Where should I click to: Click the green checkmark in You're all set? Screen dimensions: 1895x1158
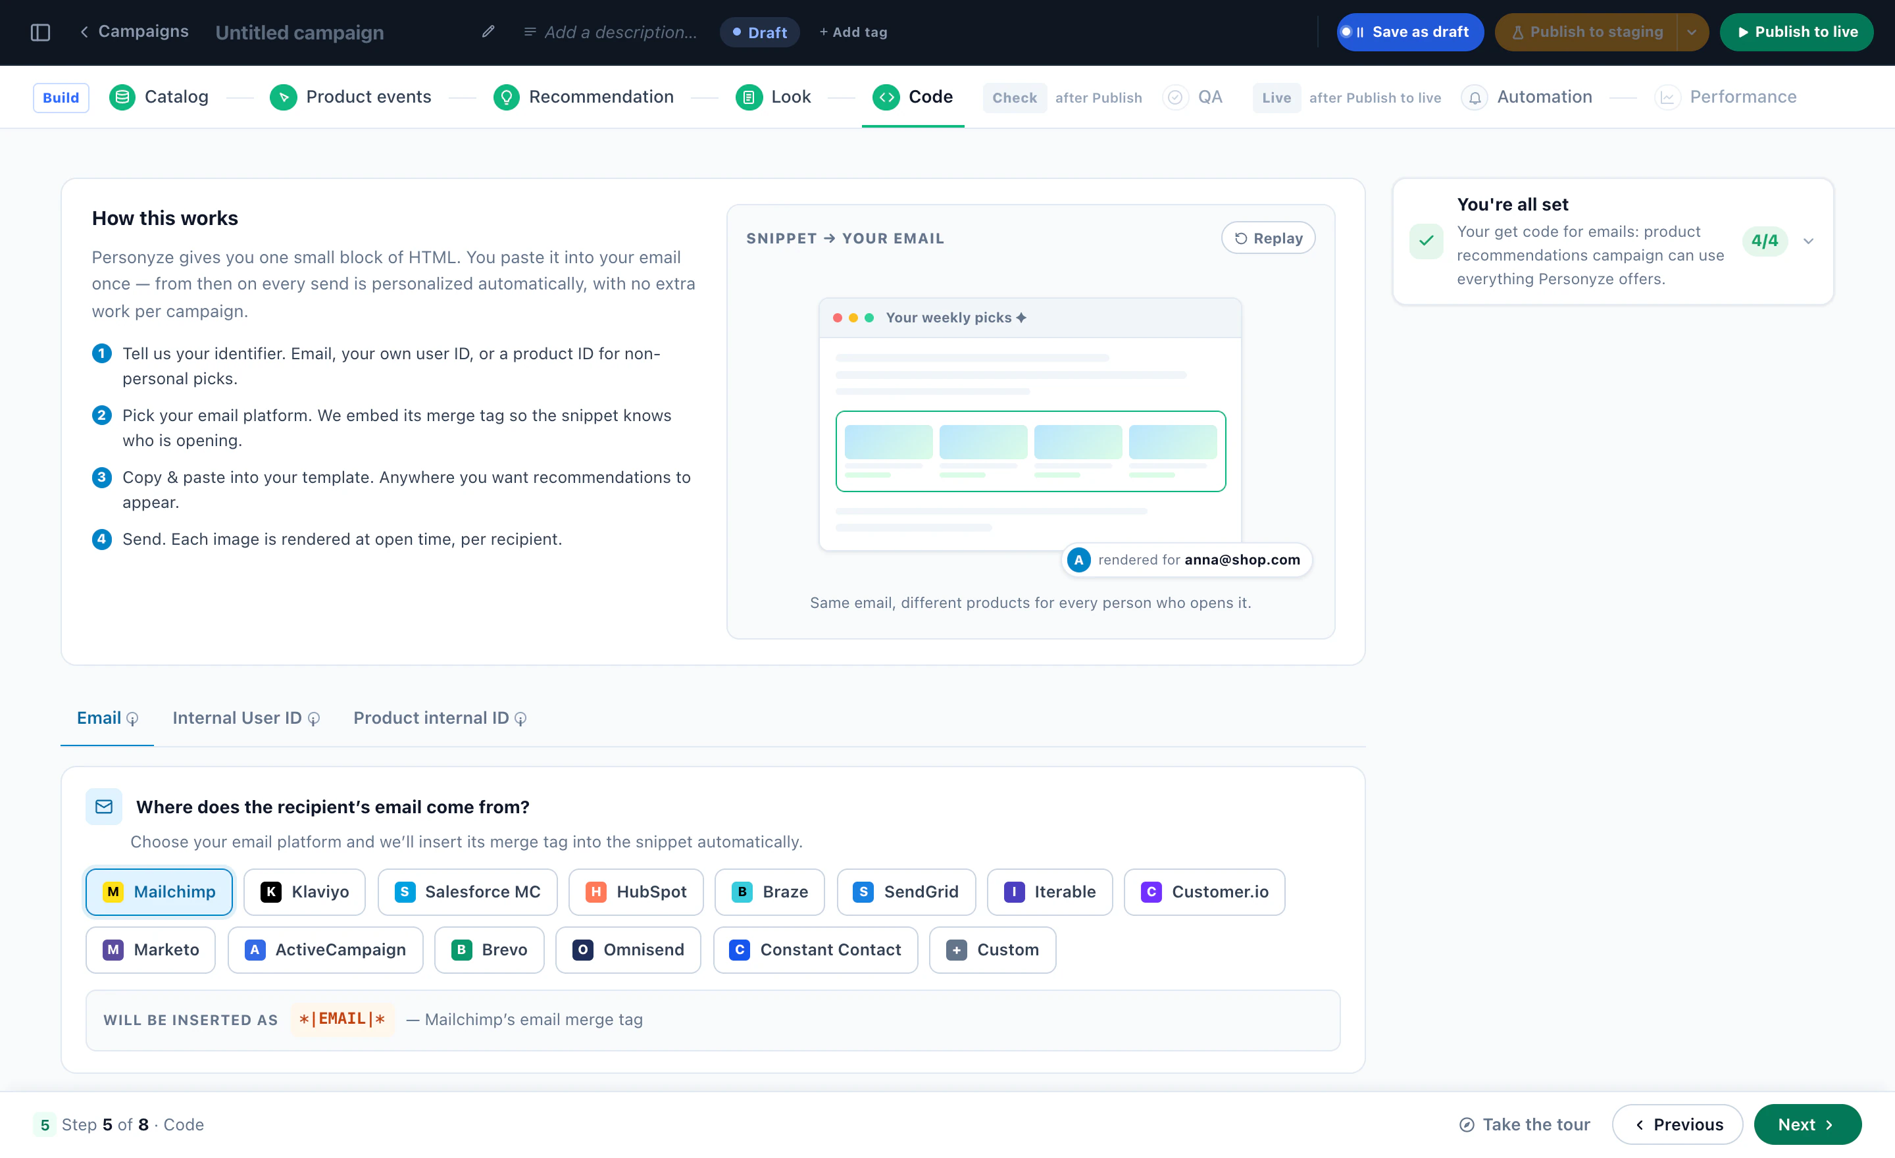click(1426, 241)
